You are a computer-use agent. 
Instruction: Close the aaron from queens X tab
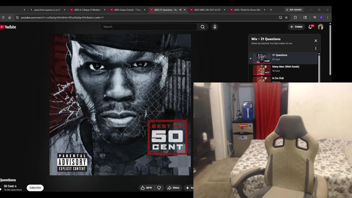[65, 10]
